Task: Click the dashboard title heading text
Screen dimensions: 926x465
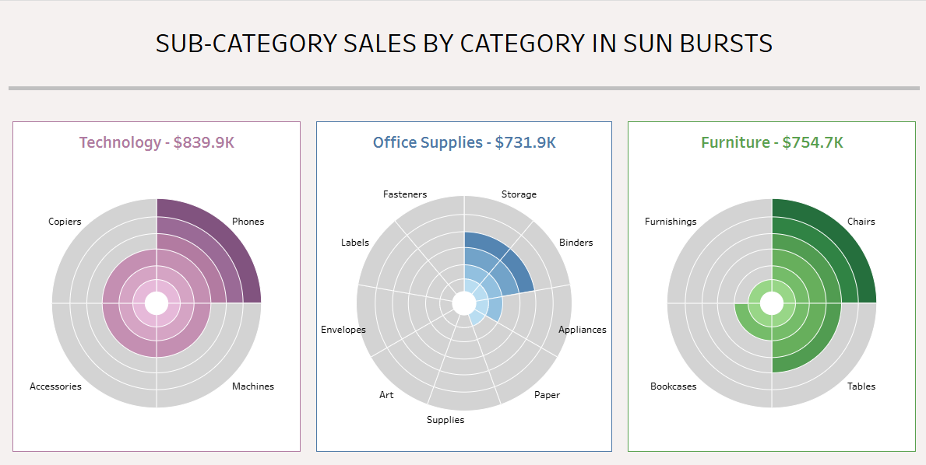Action: click(464, 44)
